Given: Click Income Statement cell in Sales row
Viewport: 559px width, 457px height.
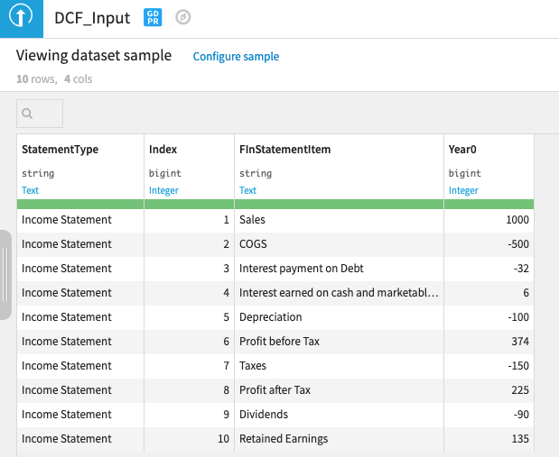Looking at the screenshot, I should click(80, 220).
